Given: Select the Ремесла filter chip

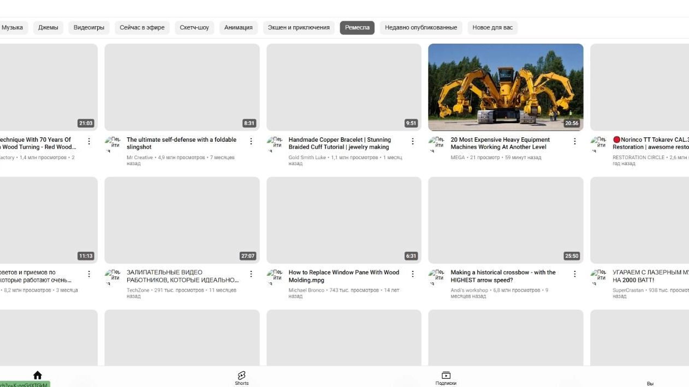Looking at the screenshot, I should (357, 27).
